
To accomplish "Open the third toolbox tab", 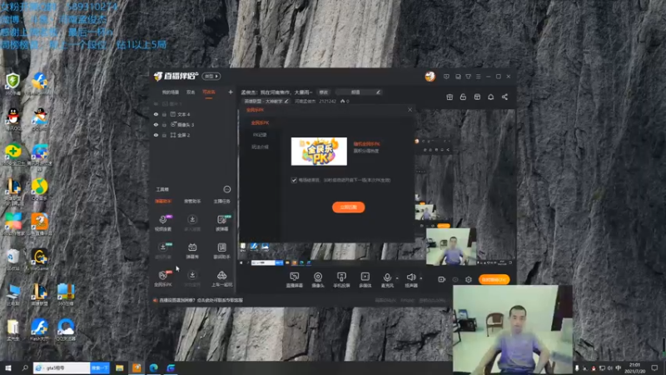I will pos(221,201).
